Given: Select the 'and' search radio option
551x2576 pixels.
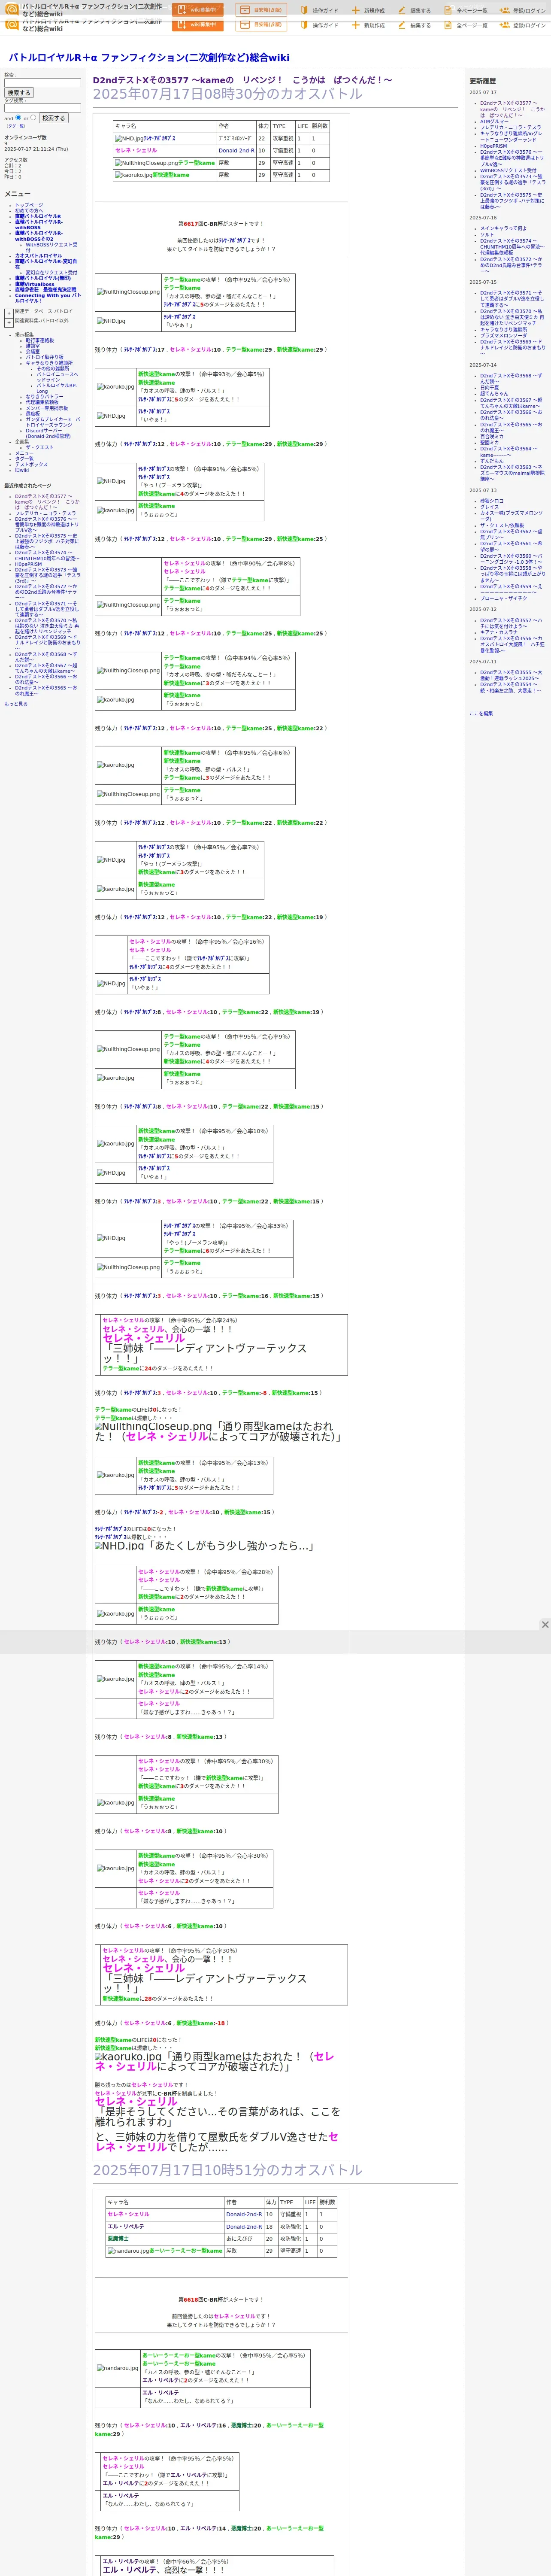Looking at the screenshot, I should click(x=18, y=117).
